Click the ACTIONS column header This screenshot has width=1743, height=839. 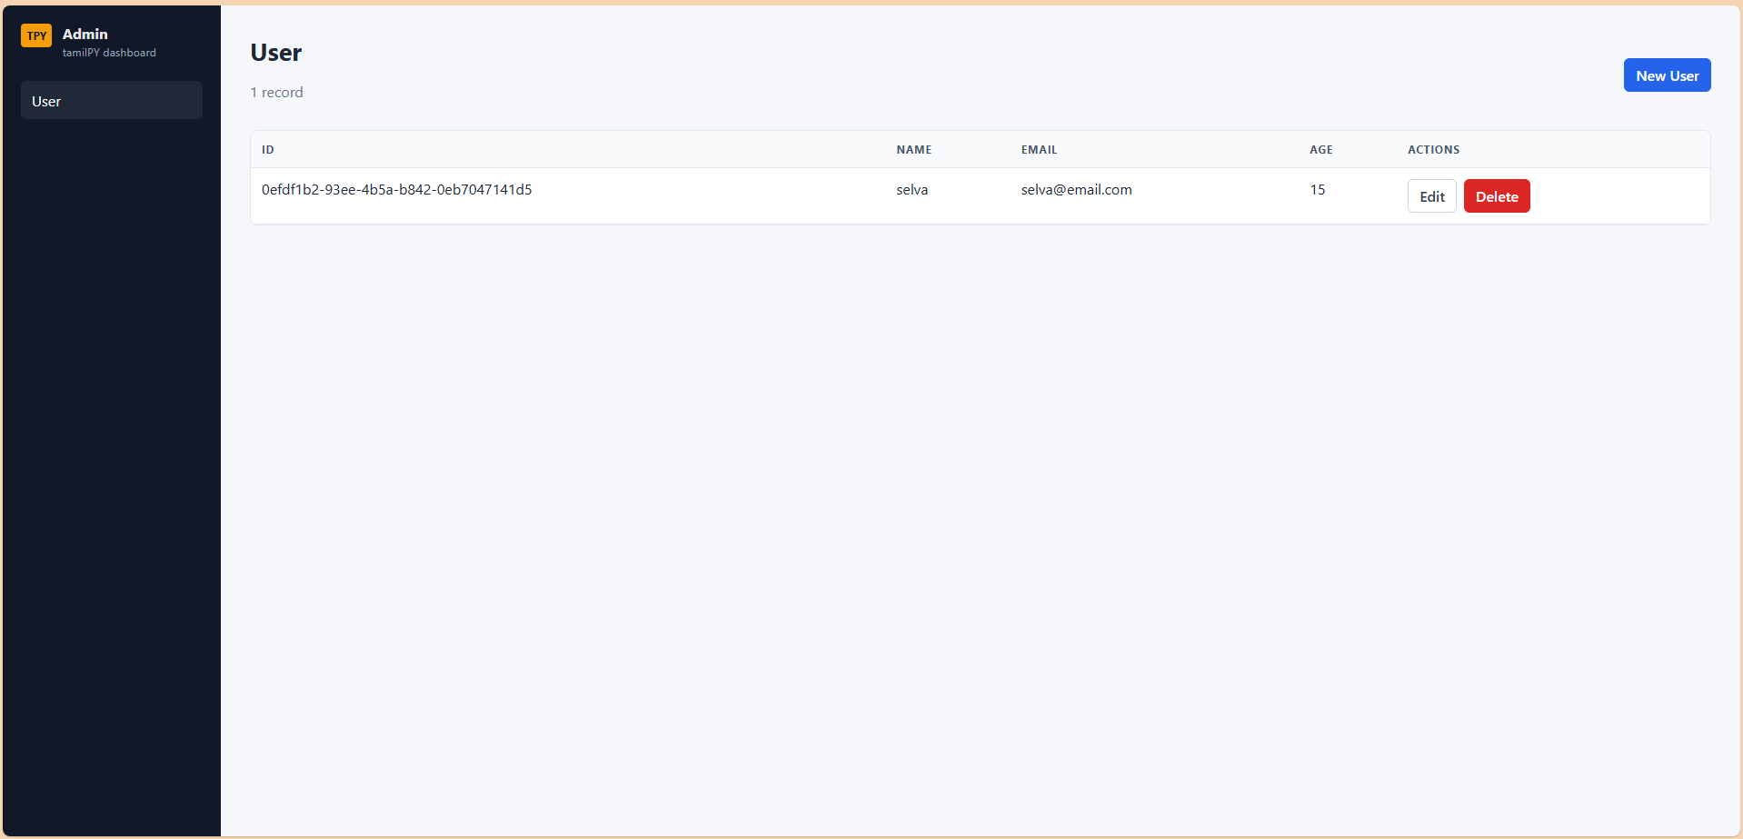click(x=1433, y=150)
